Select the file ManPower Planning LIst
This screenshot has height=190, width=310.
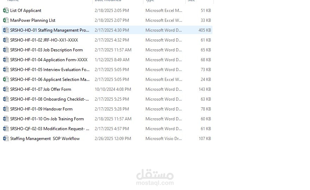point(33,20)
